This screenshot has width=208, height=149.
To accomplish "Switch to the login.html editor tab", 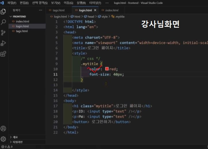I will pyautogui.click(x=85, y=10).
